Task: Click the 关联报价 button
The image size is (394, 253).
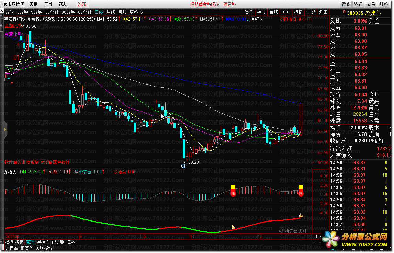Action: click(44, 248)
